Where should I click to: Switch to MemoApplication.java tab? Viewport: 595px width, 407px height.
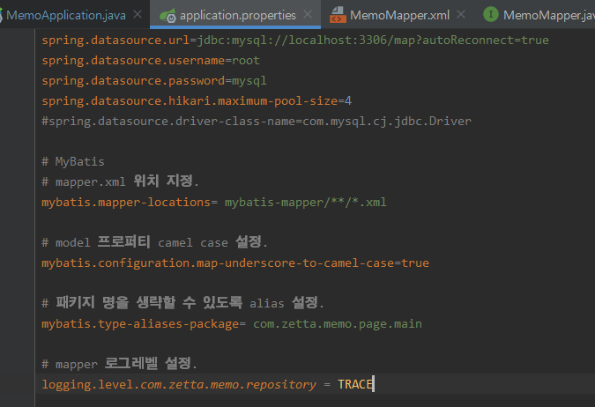pos(65,15)
